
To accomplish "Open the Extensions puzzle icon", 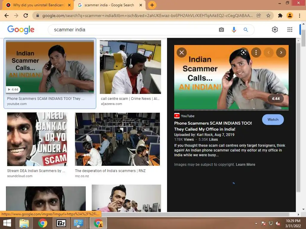I will (x=280, y=16).
